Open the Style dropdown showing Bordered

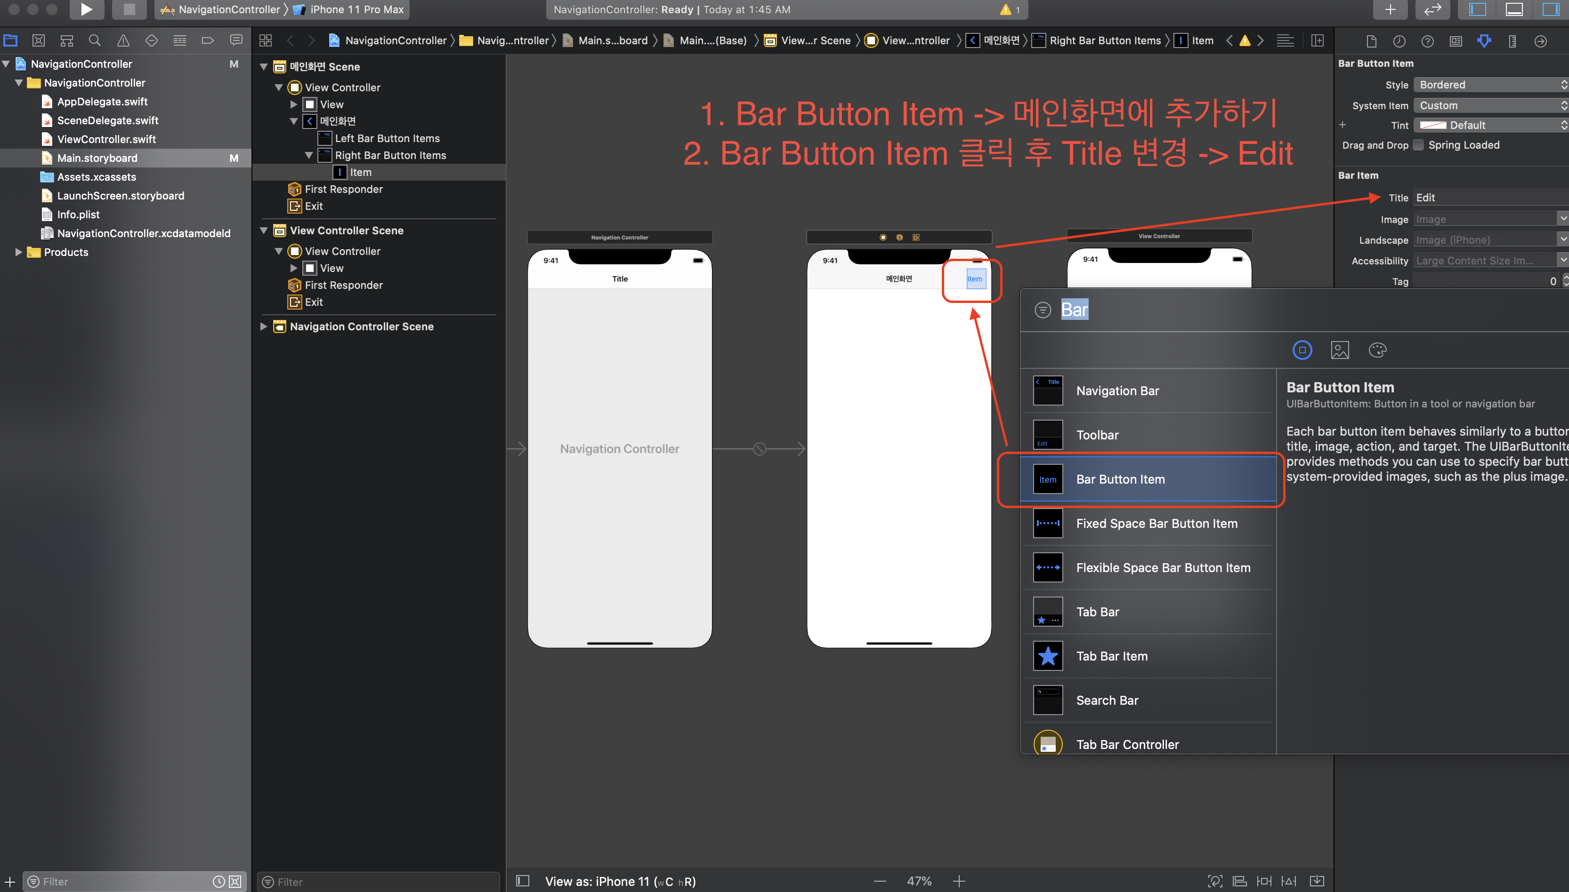tap(1490, 85)
